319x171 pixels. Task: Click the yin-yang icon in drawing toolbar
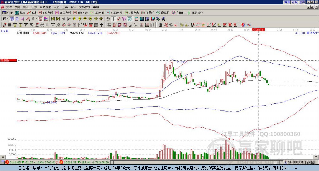point(243,25)
